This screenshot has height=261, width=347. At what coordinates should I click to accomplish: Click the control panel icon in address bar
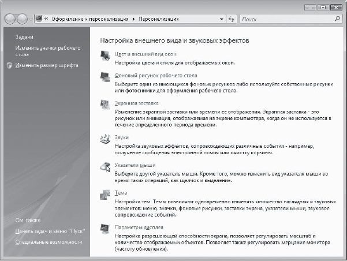click(x=39, y=18)
